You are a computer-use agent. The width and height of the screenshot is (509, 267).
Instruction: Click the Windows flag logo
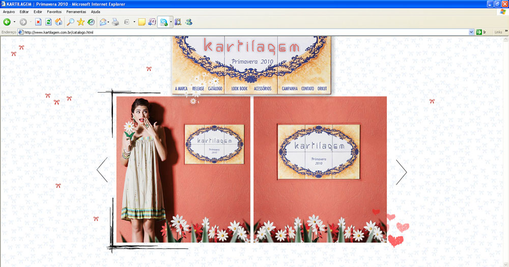click(503, 12)
